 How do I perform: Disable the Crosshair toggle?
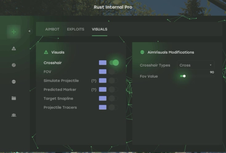click(114, 63)
